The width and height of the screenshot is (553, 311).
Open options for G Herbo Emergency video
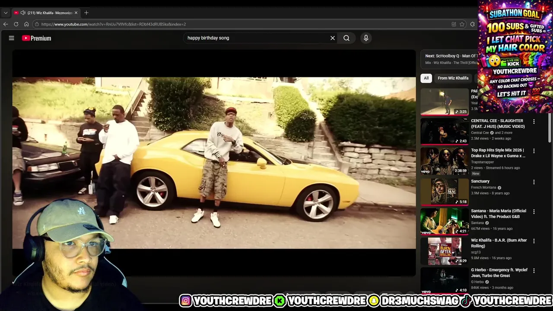click(534, 271)
